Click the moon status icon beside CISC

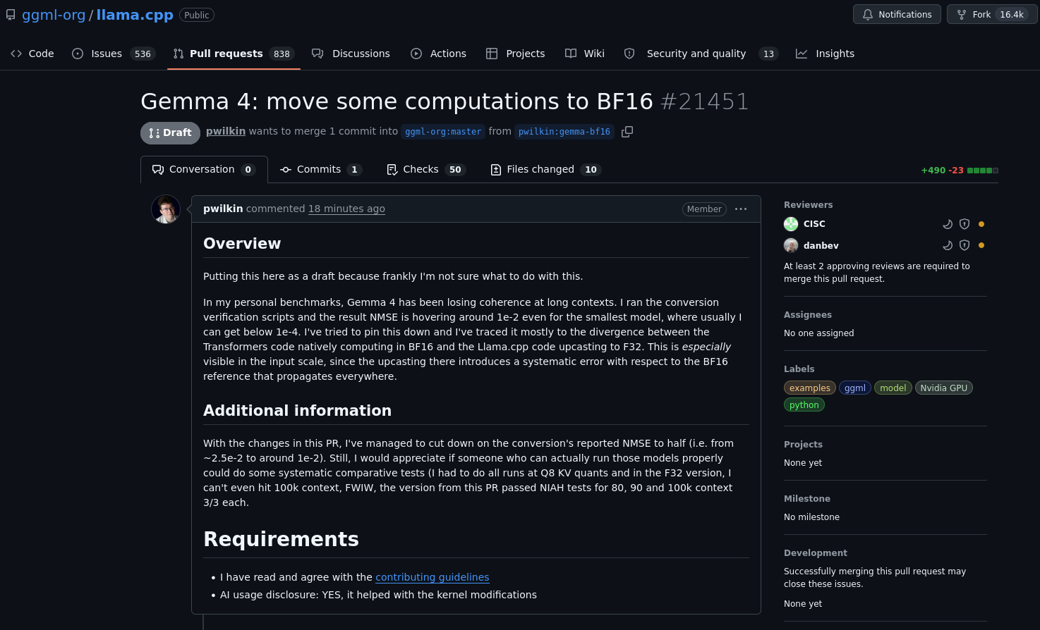point(948,224)
